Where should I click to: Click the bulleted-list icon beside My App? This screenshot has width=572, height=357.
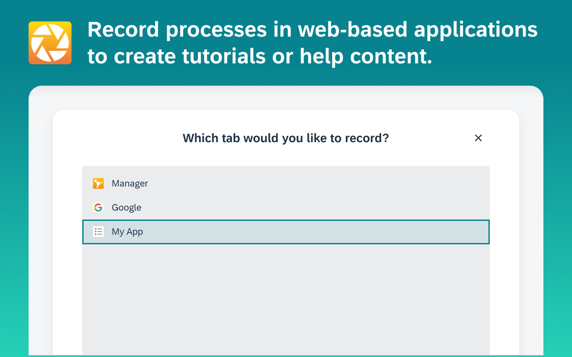point(98,232)
